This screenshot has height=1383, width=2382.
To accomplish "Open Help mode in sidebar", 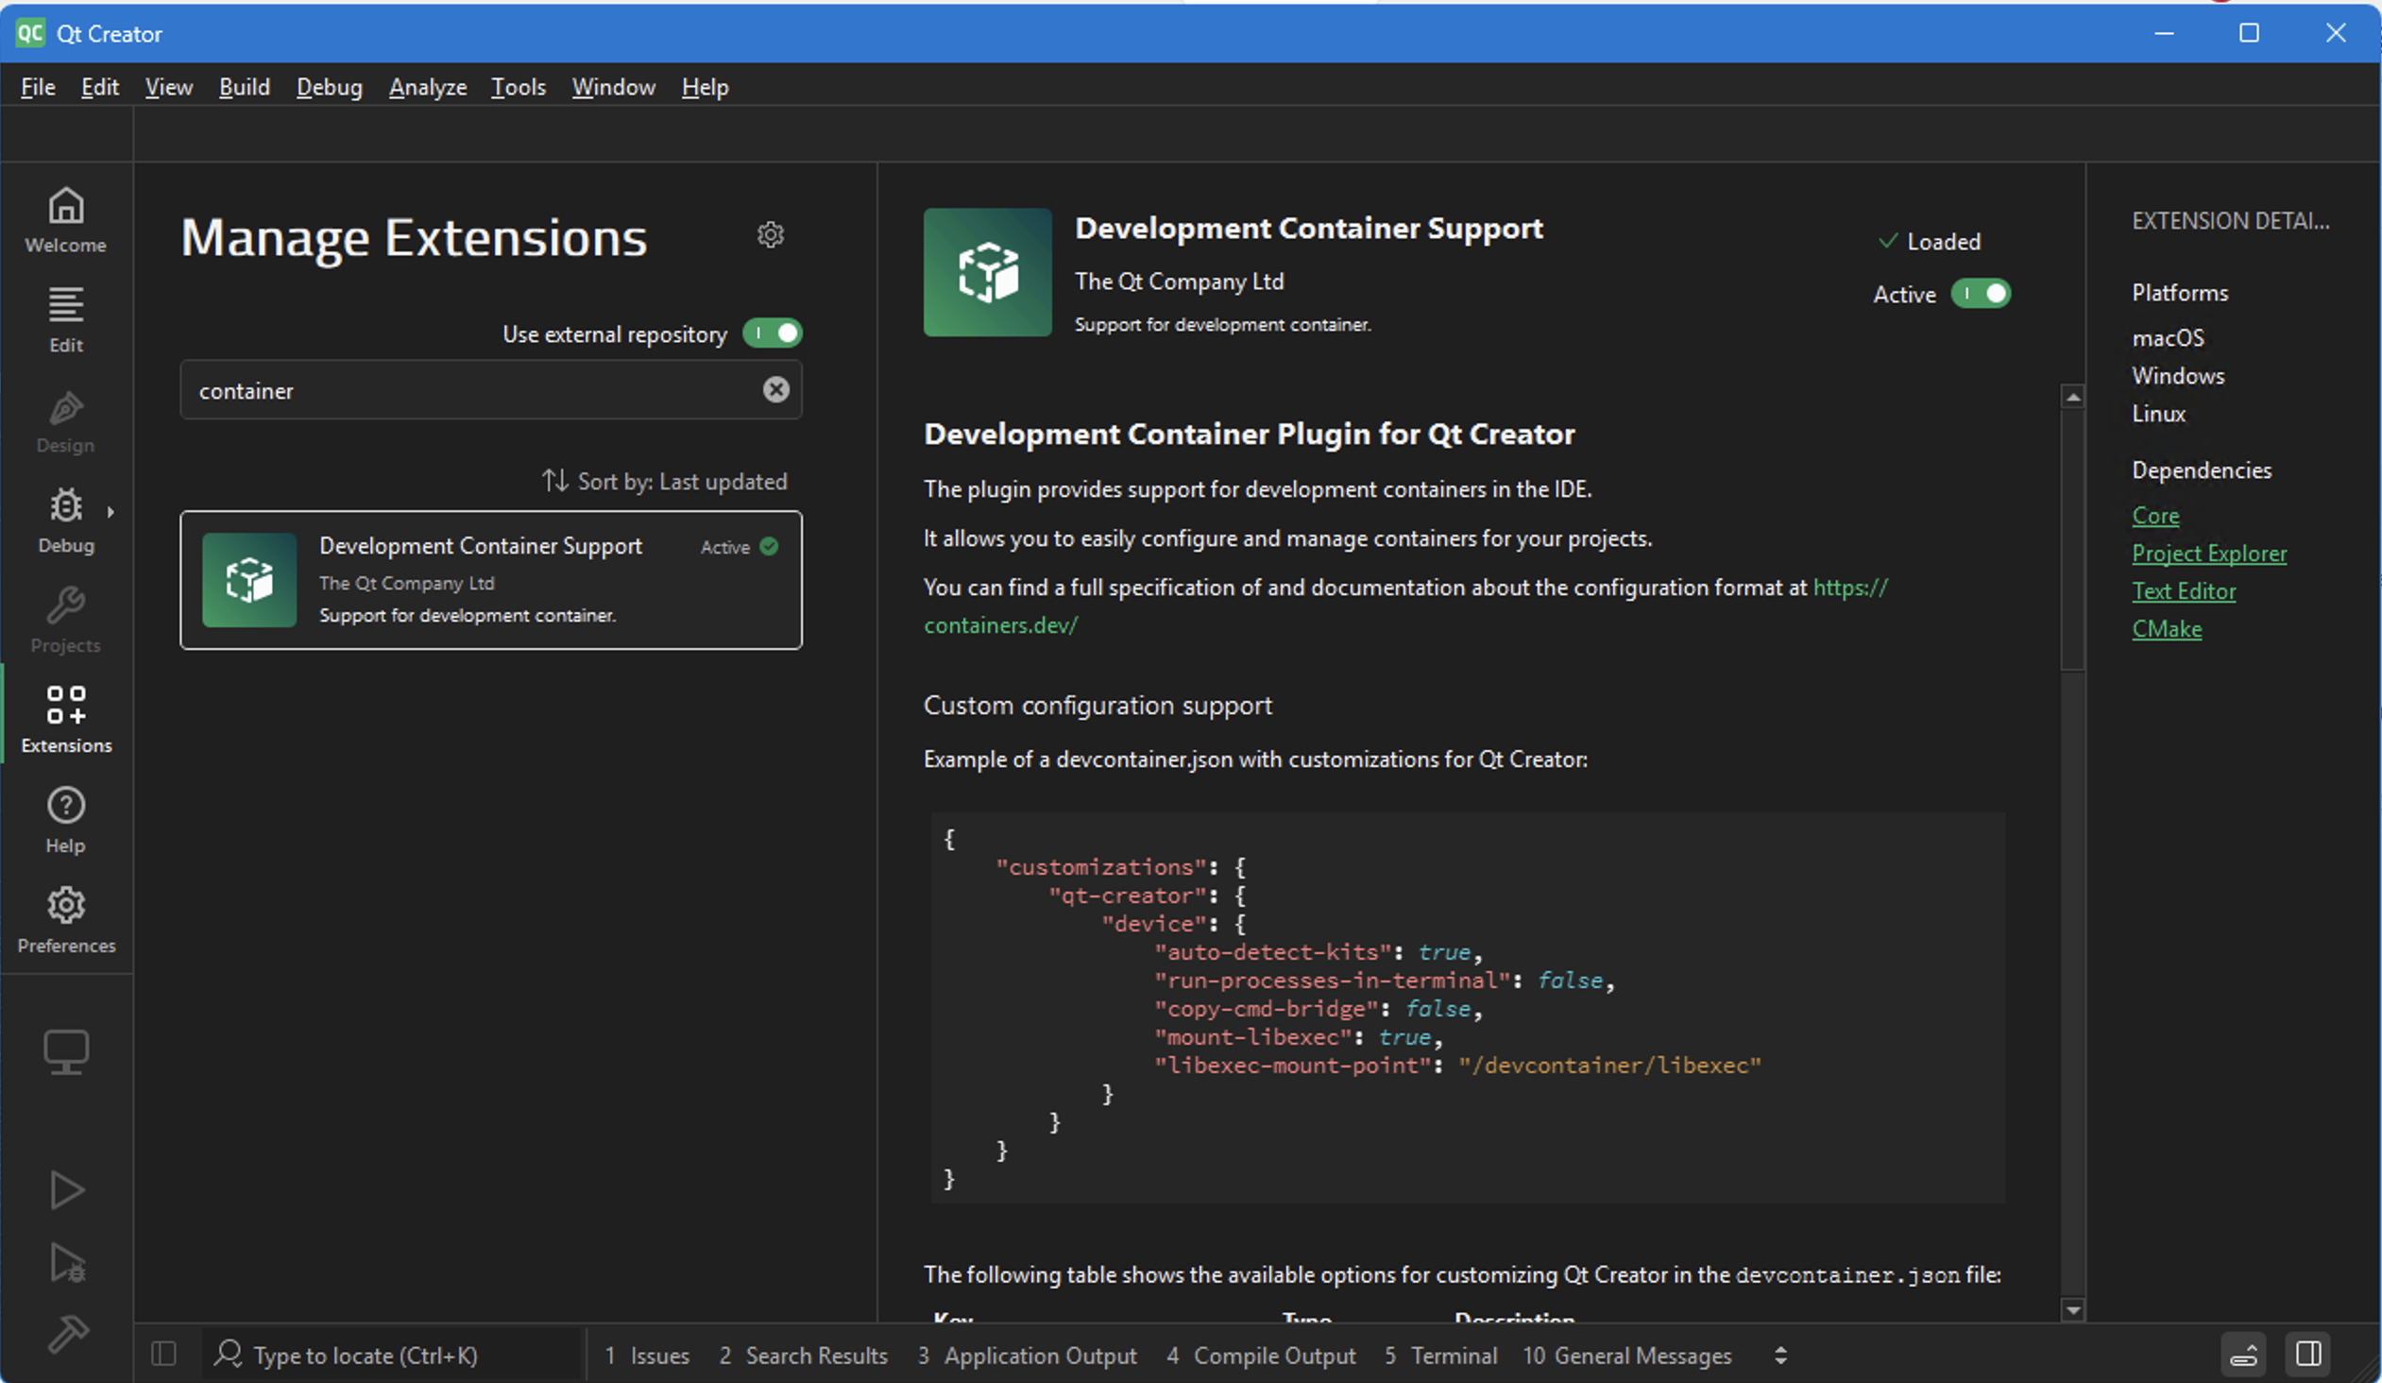I will (x=66, y=821).
